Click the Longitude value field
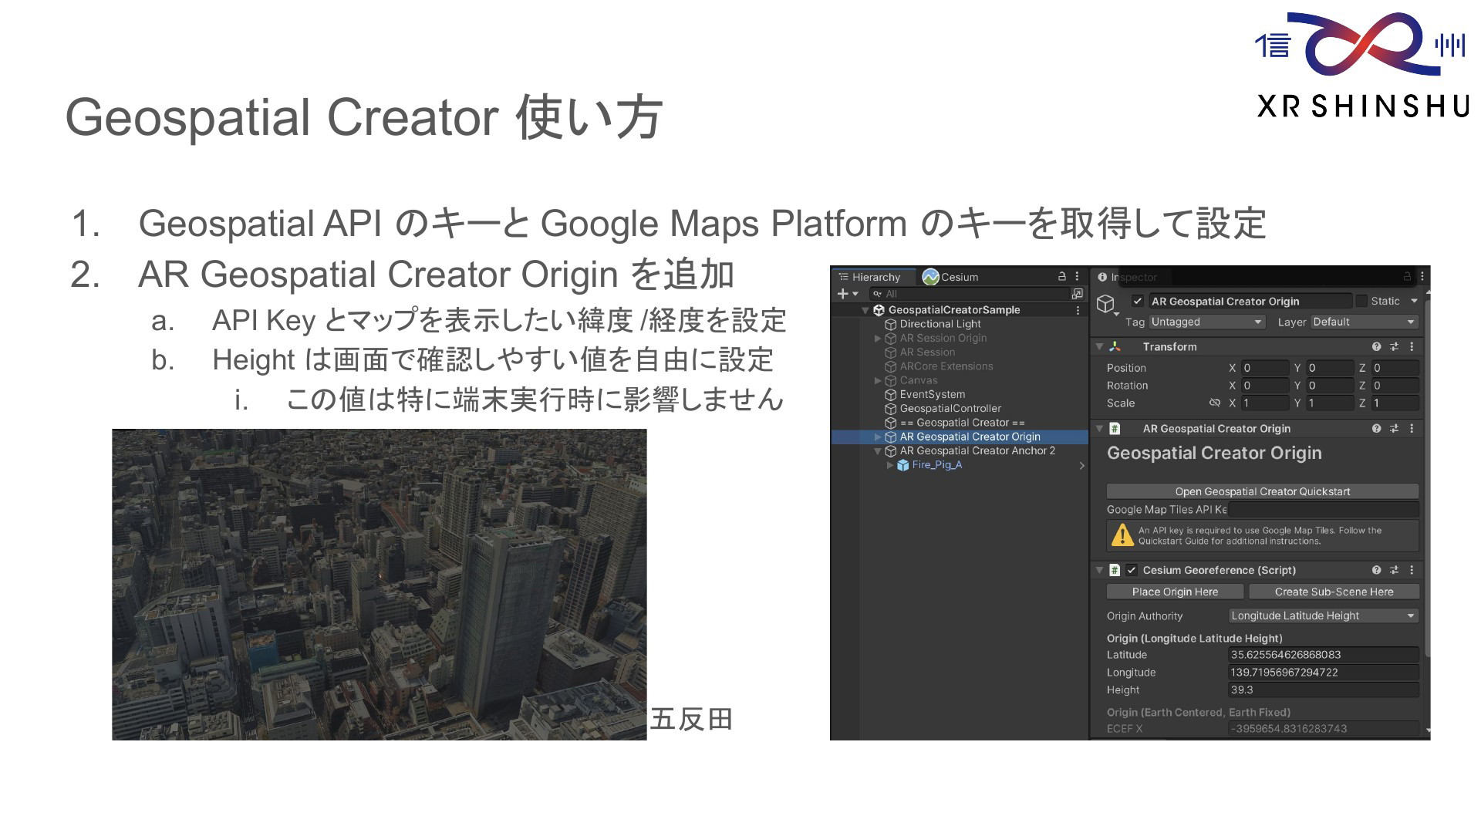Screen dimensions: 1481x833 [1324, 673]
